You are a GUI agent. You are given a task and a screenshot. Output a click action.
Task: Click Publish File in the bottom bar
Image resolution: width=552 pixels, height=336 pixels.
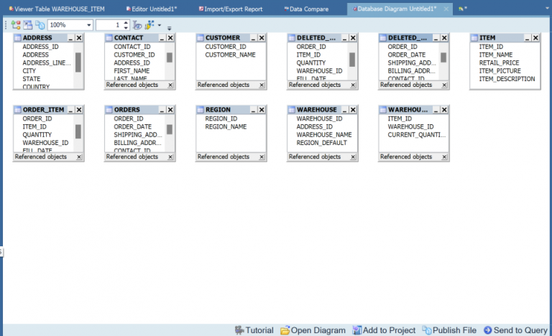click(x=449, y=330)
